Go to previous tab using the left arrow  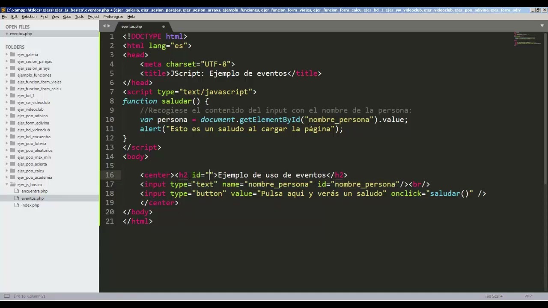[x=104, y=26]
